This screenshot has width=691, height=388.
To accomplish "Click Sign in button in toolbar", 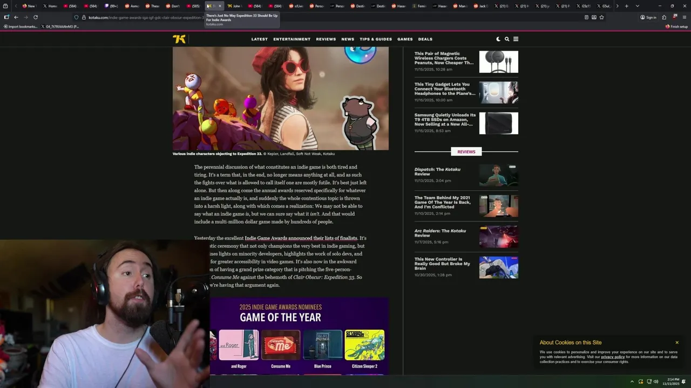I will click(x=648, y=17).
